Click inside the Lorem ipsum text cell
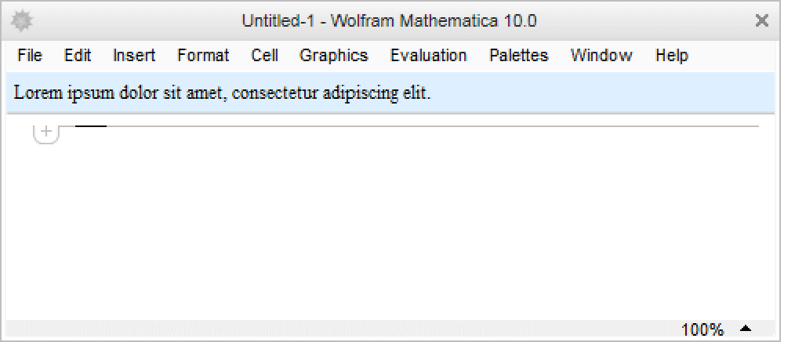The height and width of the screenshot is (342, 795). [223, 93]
